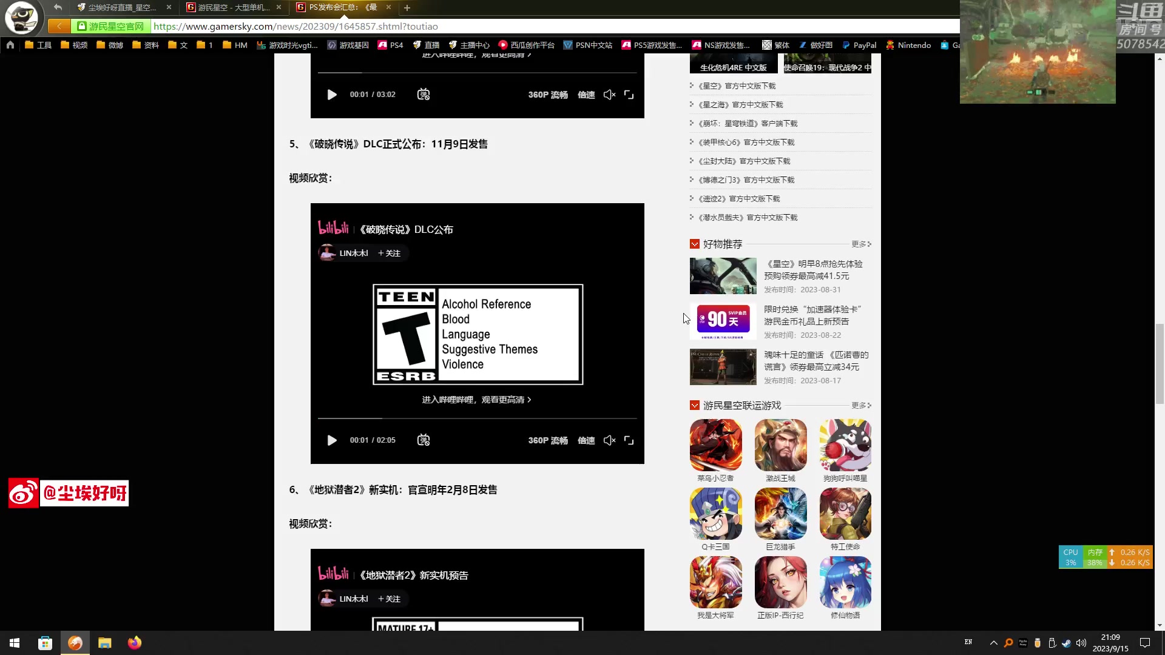Open 《星之海》官方中文版下载 link

(740, 105)
